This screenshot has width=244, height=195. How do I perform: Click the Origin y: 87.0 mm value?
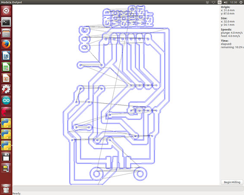point(228,13)
